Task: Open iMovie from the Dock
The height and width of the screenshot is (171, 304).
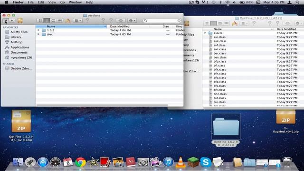Action: click(x=93, y=162)
